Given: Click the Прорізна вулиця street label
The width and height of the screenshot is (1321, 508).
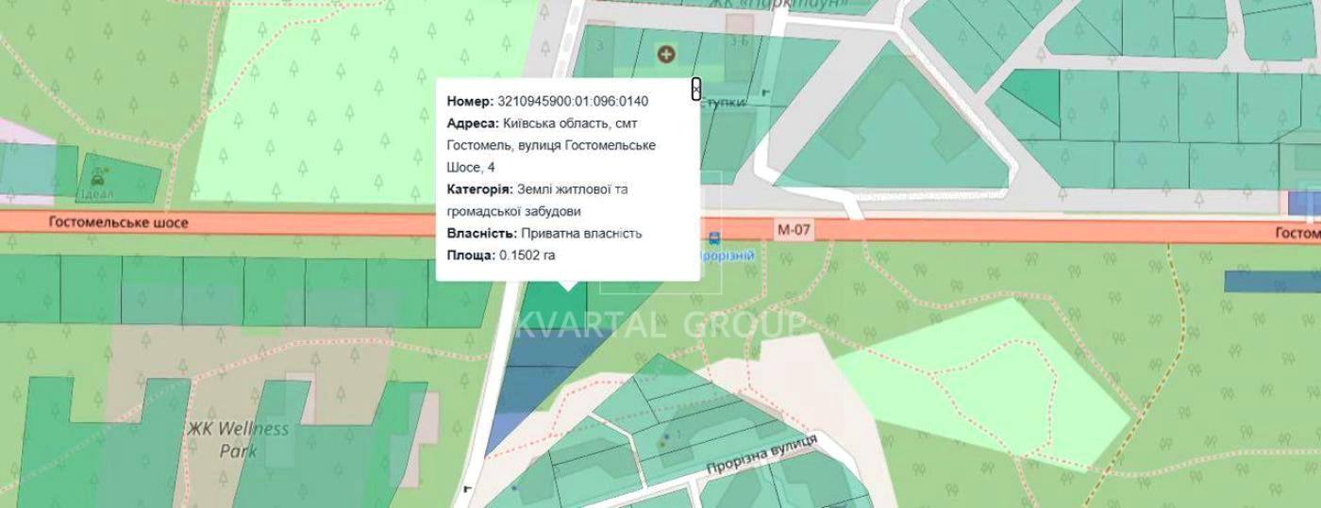Looking at the screenshot, I should point(761,457).
